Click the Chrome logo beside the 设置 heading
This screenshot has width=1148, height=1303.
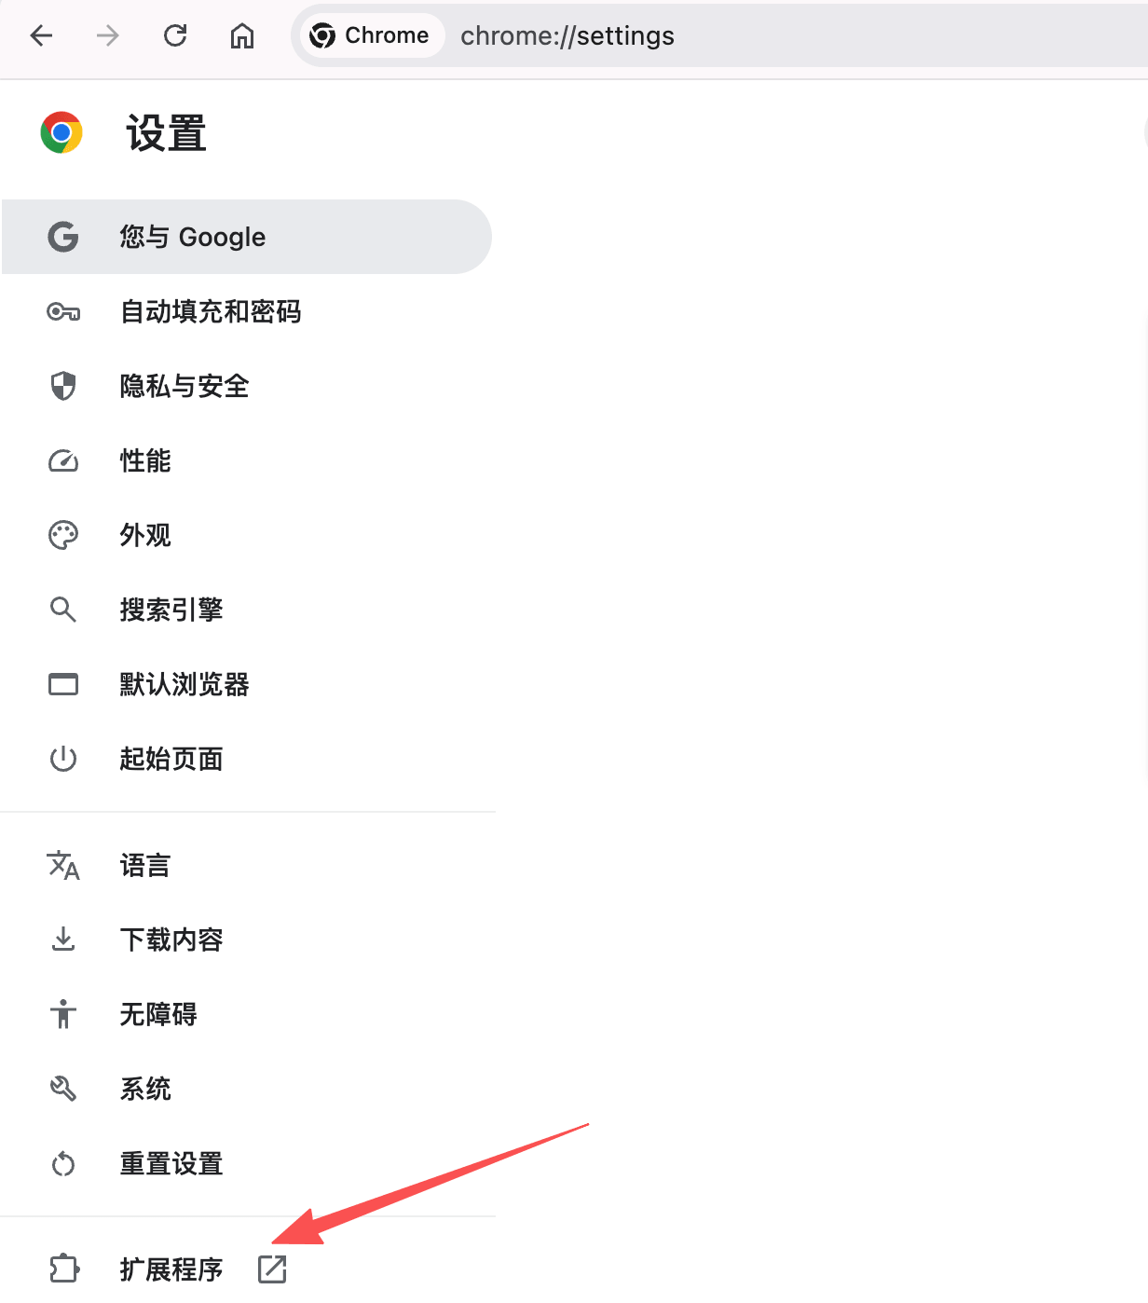(x=61, y=132)
